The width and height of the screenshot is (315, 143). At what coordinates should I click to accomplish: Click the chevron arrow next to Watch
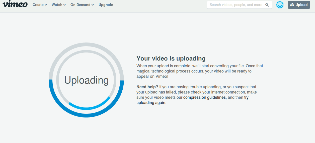64,5
